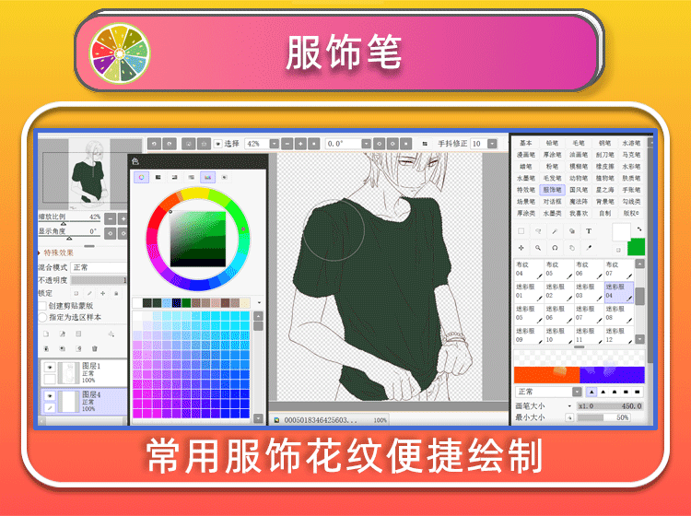Click the new linework layer icon

coord(63,334)
